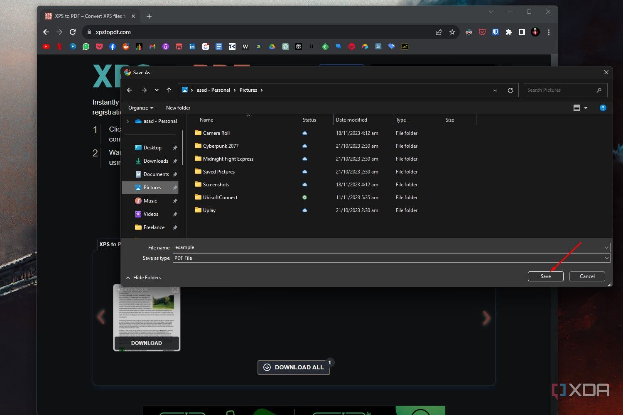Open the Facebook bookmark

coord(113,46)
